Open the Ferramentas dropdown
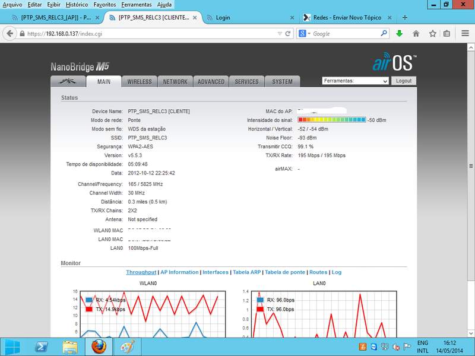This screenshot has width=475, height=356. click(x=355, y=81)
